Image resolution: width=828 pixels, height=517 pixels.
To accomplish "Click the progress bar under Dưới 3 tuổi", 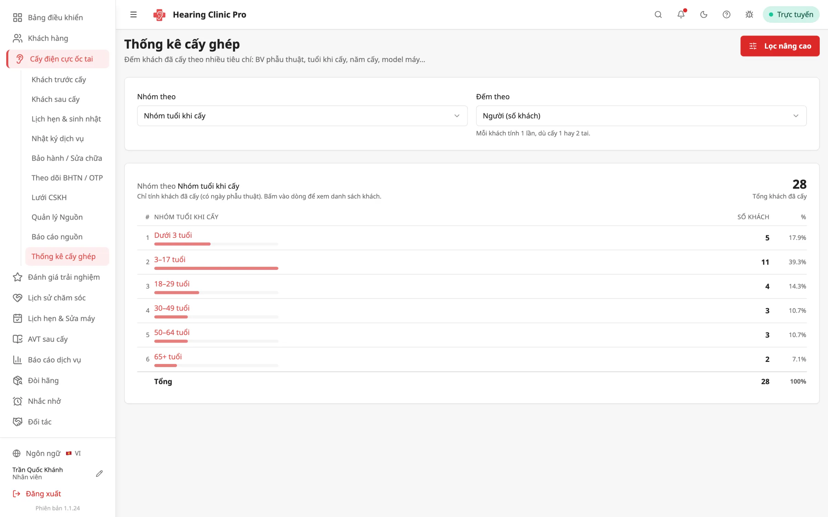I will (216, 244).
